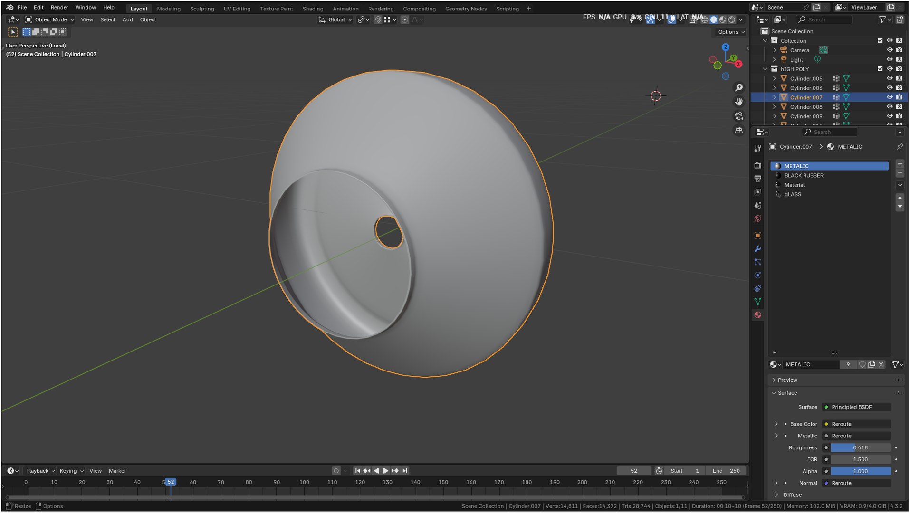This screenshot has height=513, width=910.
Task: Disable Cylinder.006 in renders
Action: [899, 88]
